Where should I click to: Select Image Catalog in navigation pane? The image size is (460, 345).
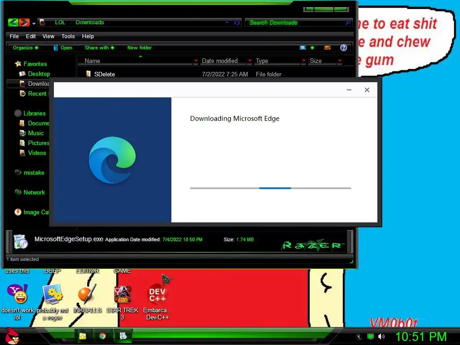pyautogui.click(x=32, y=212)
